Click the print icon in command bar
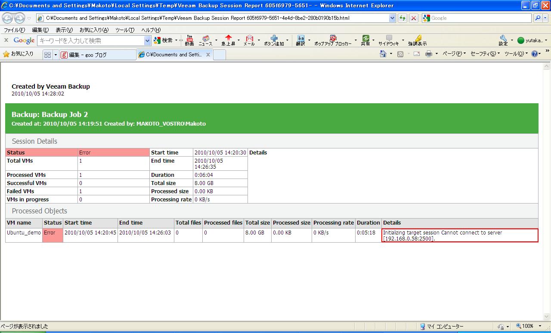The width and height of the screenshot is (551, 333). [429, 54]
